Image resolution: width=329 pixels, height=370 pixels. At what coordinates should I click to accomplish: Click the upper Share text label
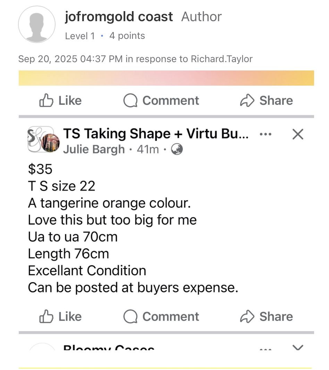pyautogui.click(x=276, y=101)
